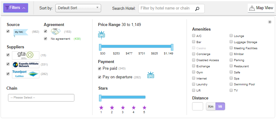Open the Default Sort dropdown
Viewport: 276px width, 119px height.
78,8
